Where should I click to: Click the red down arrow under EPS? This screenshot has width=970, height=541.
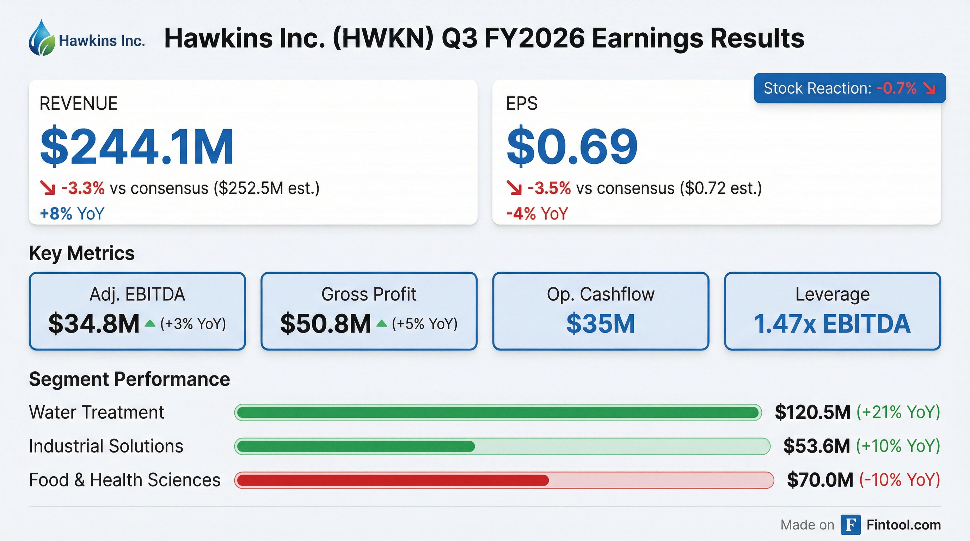click(x=514, y=188)
